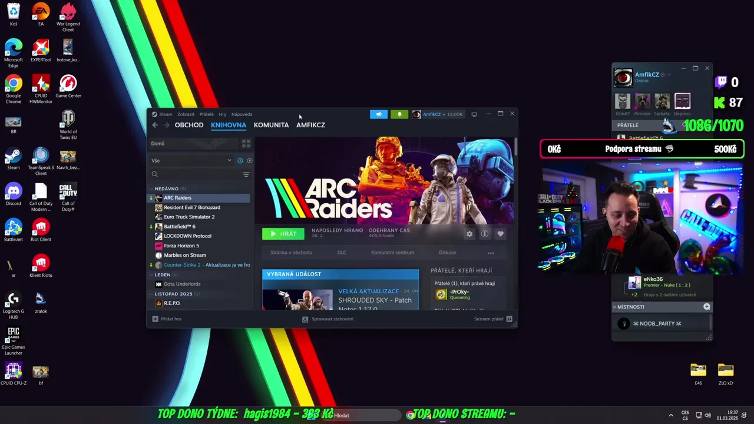This screenshot has height=424, width=754.
Task: Open Logitech G HUB shortcut
Action: [14, 305]
